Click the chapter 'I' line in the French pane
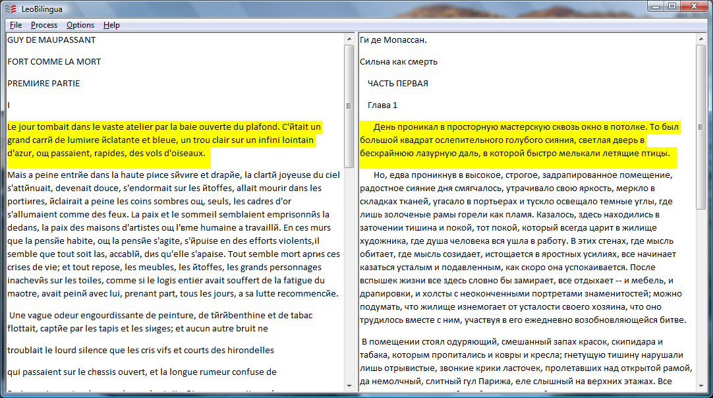713x398 pixels. [x=9, y=105]
